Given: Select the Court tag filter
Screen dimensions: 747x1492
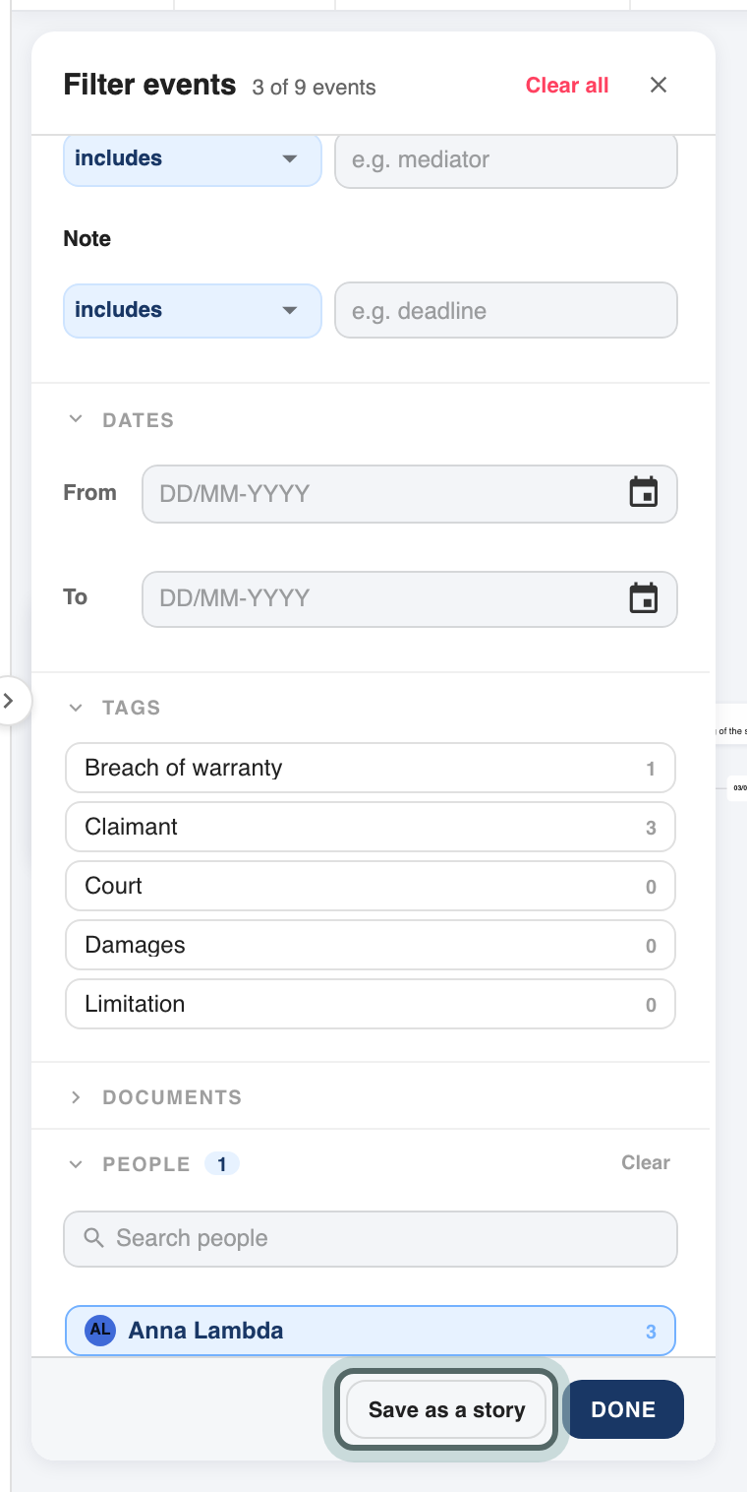Looking at the screenshot, I should 371,886.
